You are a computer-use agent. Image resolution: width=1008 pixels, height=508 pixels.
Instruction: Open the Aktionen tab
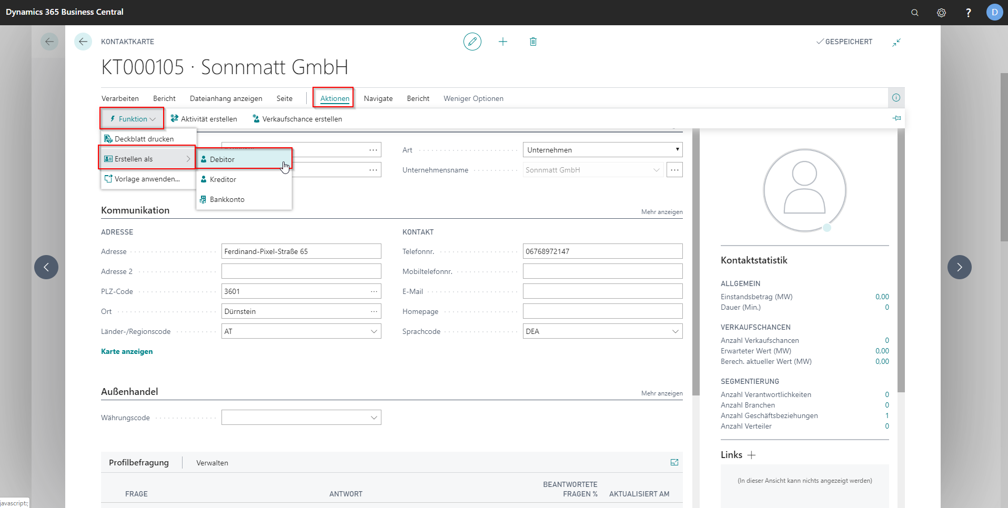pos(335,98)
